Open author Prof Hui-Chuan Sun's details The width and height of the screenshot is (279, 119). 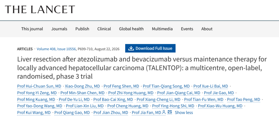[39, 86]
